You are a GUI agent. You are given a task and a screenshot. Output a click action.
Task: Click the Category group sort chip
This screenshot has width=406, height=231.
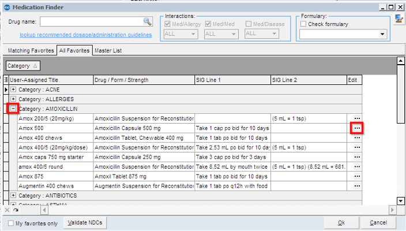coord(23,66)
